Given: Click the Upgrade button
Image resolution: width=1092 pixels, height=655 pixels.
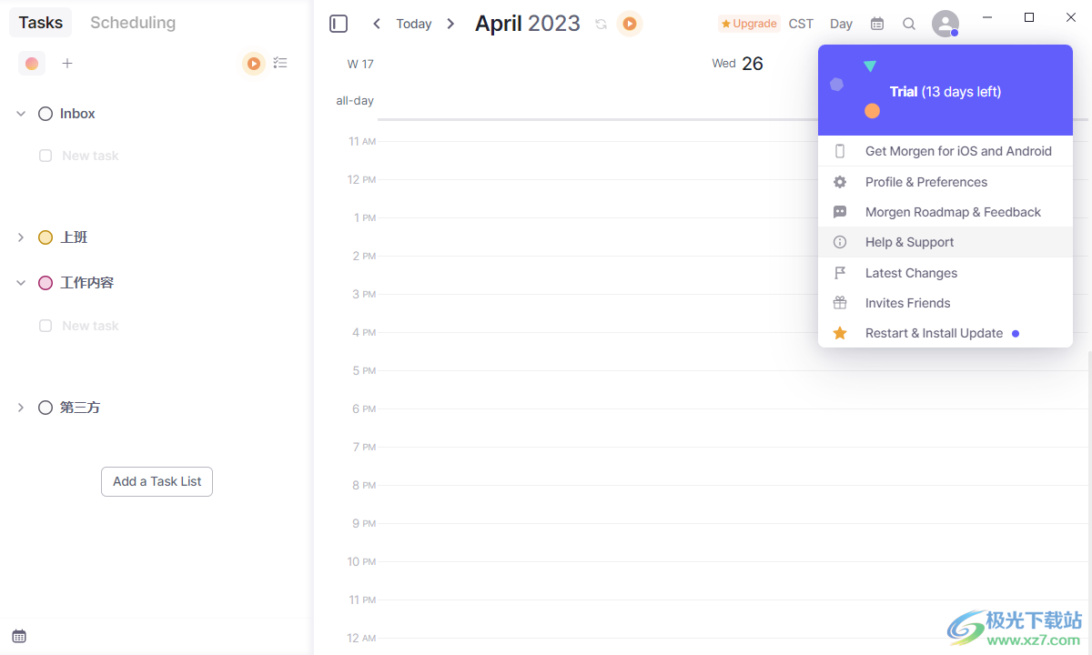Looking at the screenshot, I should (x=749, y=24).
